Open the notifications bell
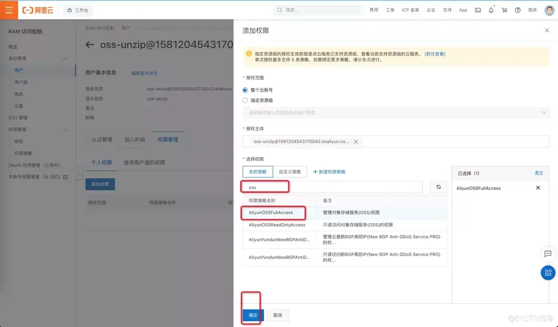The width and height of the screenshot is (558, 327). click(x=491, y=10)
